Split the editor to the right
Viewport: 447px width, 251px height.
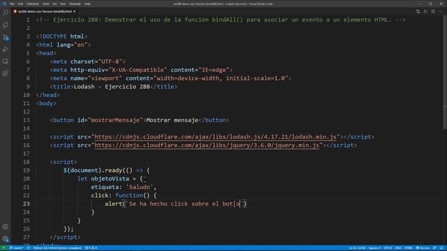pos(433,11)
